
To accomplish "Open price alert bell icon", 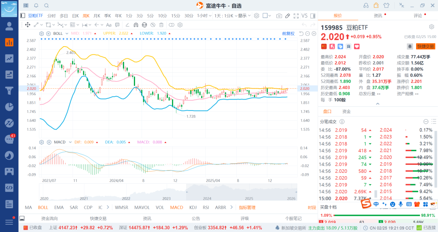I will pos(410,47).
